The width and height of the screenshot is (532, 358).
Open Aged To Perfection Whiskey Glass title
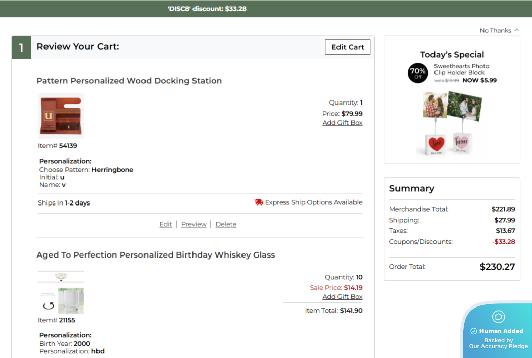(156, 255)
